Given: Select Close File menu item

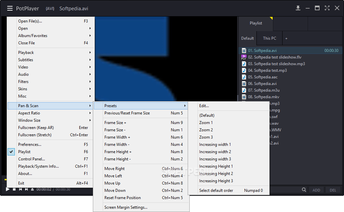Looking at the screenshot, I should pos(51,43).
